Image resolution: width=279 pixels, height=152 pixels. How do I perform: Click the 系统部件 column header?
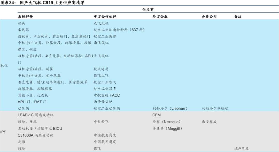click(25, 17)
